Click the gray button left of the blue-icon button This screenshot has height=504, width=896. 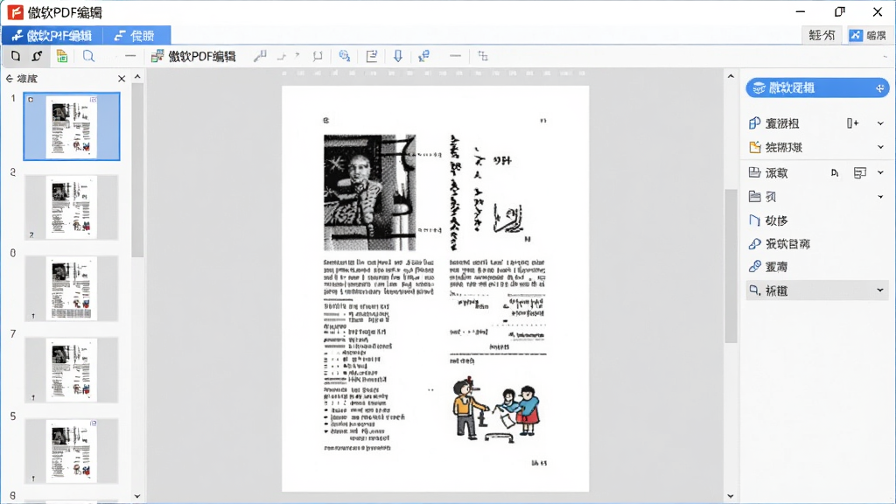click(x=822, y=35)
